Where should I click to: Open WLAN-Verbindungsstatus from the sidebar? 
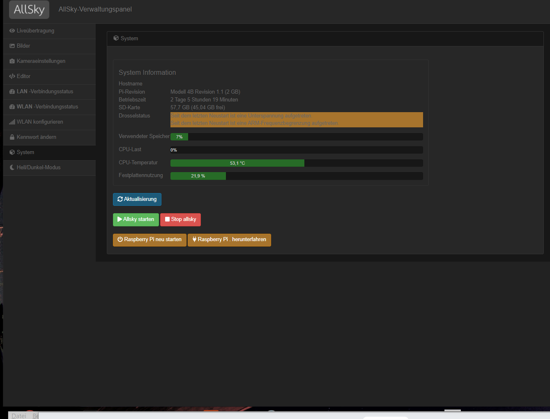[x=49, y=107]
